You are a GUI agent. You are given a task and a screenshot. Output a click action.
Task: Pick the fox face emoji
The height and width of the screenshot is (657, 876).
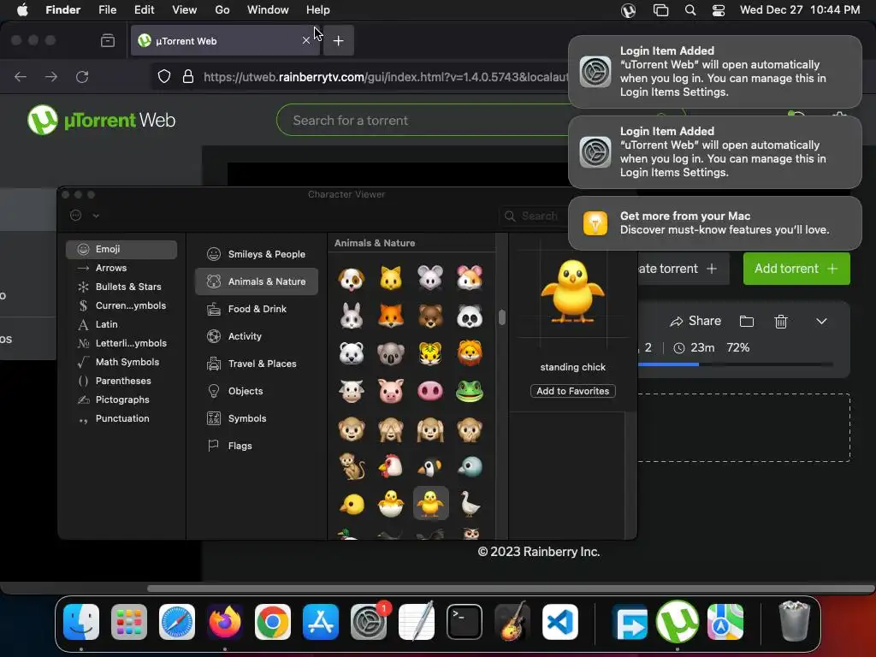[x=390, y=317]
